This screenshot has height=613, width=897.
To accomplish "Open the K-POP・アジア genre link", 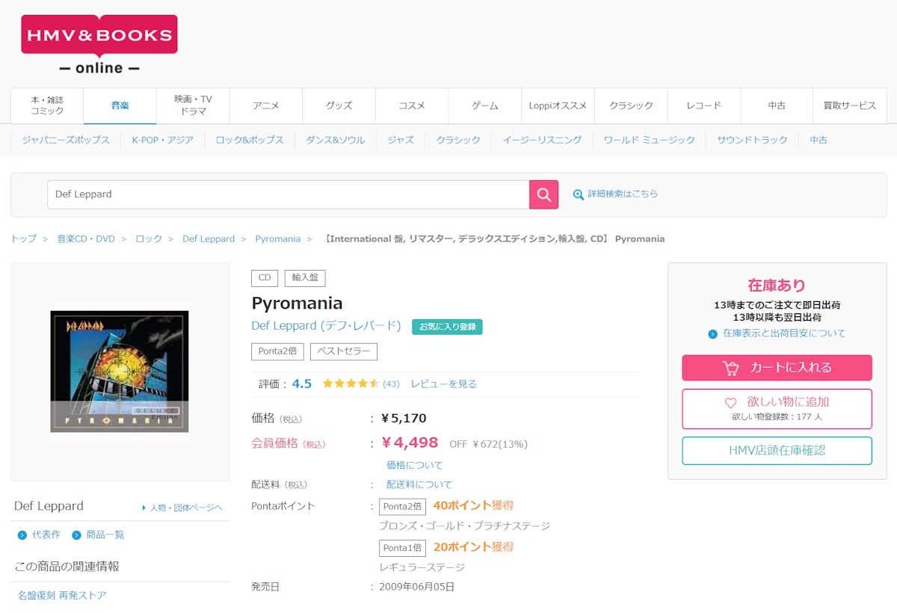I will pos(163,140).
